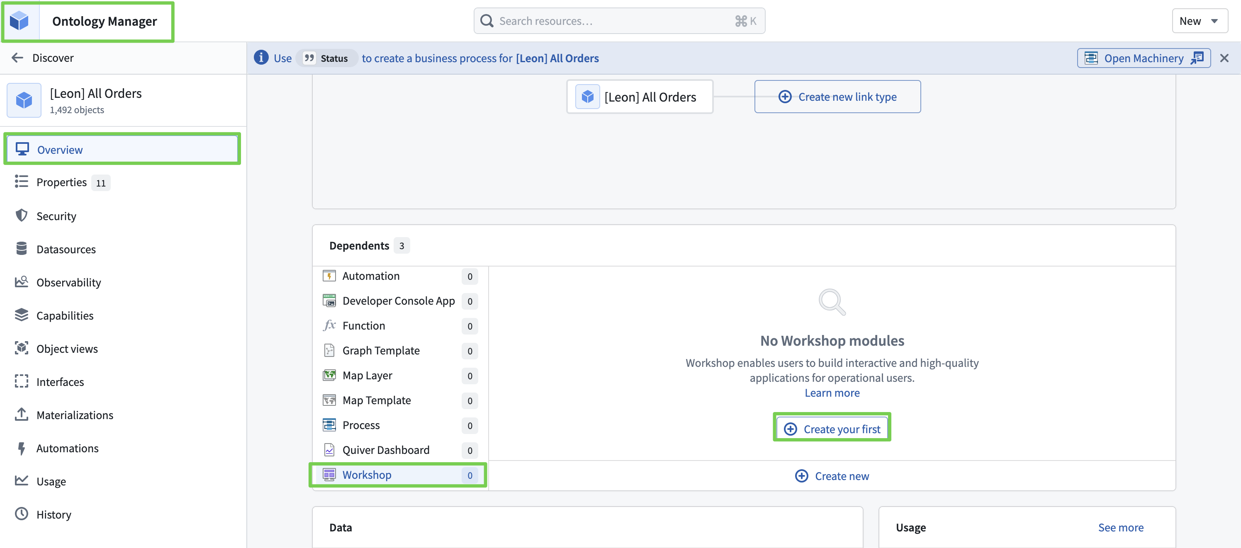Screen dimensions: 1241x548
Task: Select Workshop in the Dependents list
Action: (x=367, y=475)
